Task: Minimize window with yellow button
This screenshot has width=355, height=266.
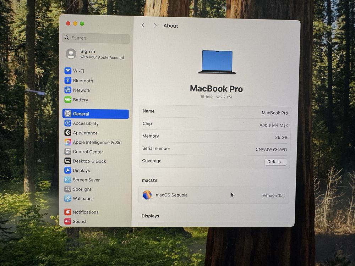Action: pos(75,23)
